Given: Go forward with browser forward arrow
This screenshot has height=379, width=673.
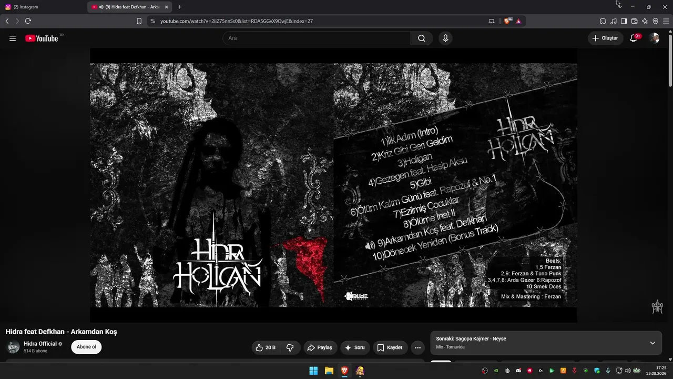Looking at the screenshot, I should 17,21.
